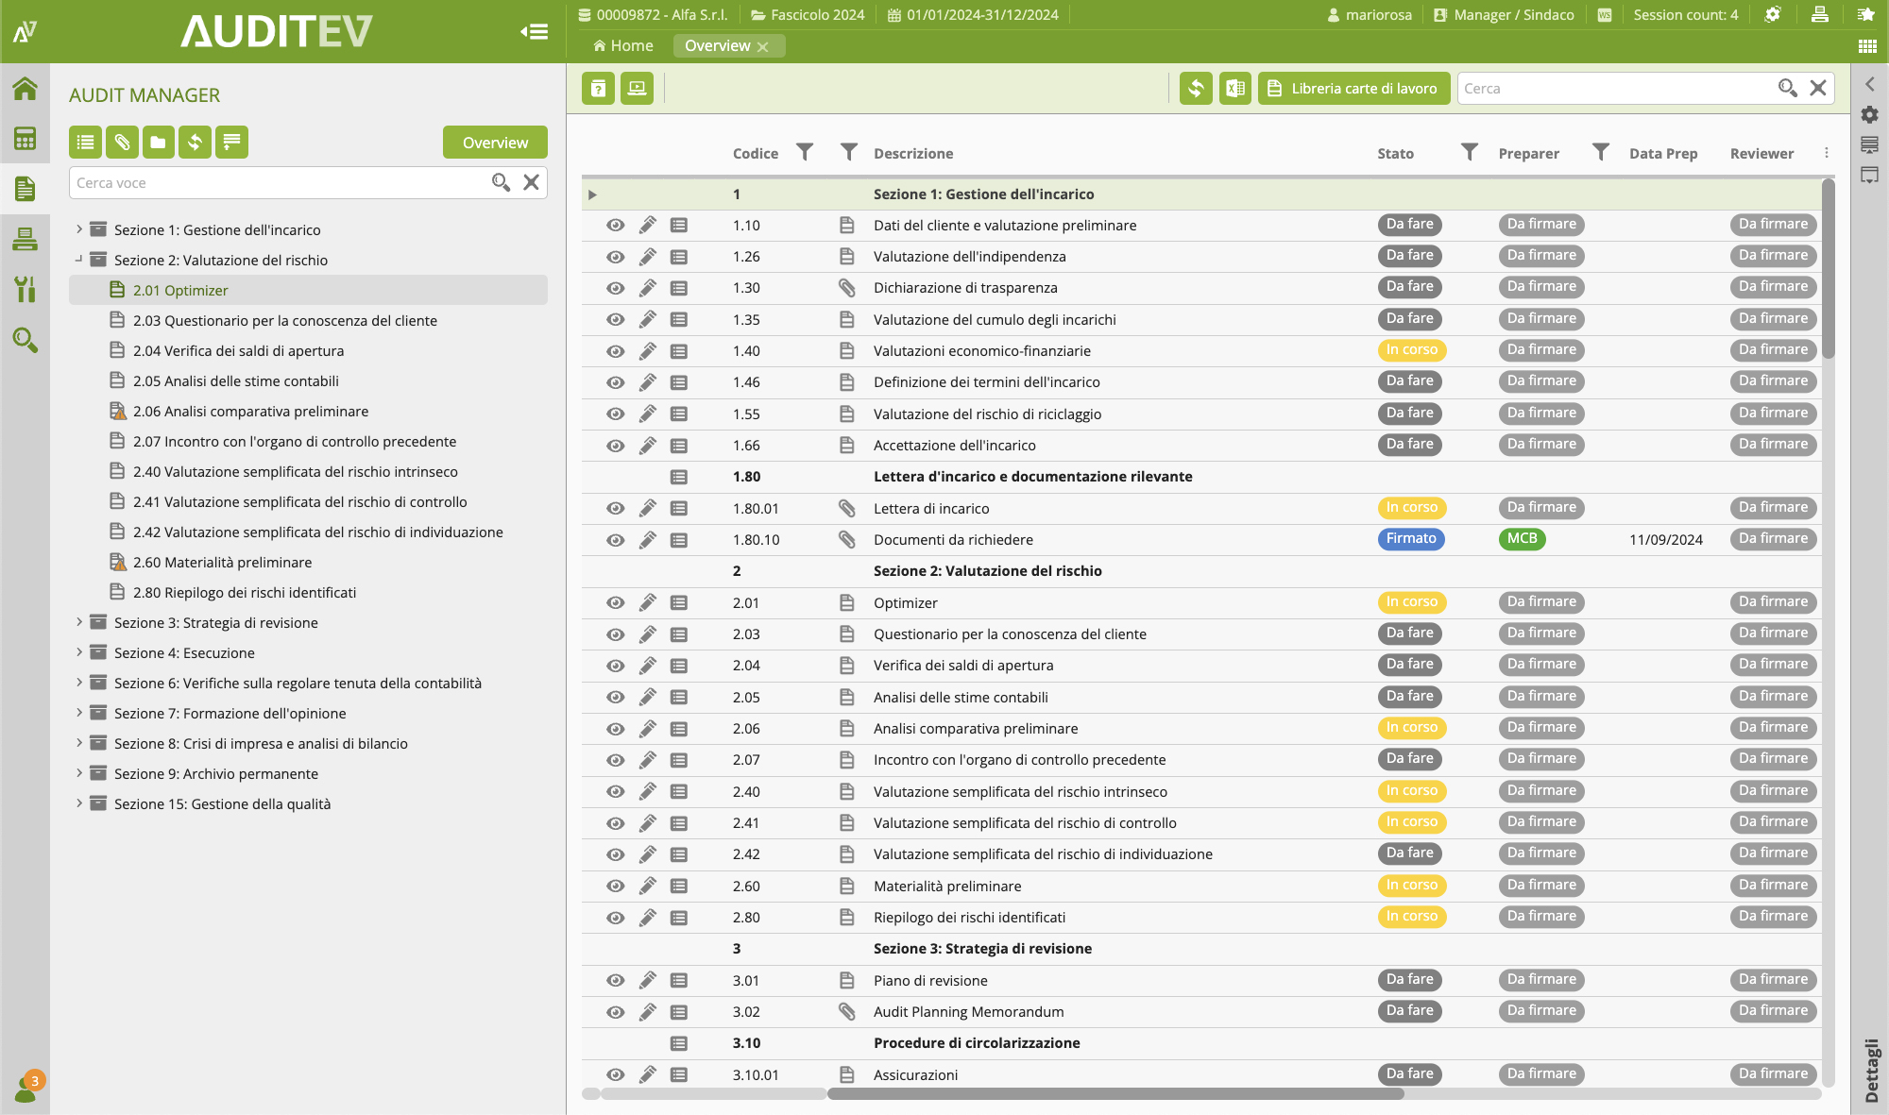Viewport: 1889px width, 1115px height.
Task: Click the Firmato status for row 1.80.10
Action: click(x=1411, y=539)
